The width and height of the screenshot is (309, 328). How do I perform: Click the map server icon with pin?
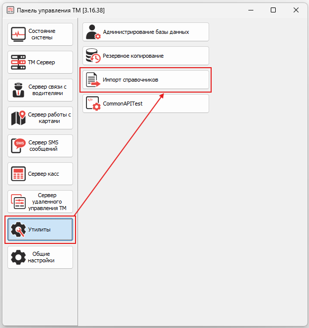click(18, 118)
